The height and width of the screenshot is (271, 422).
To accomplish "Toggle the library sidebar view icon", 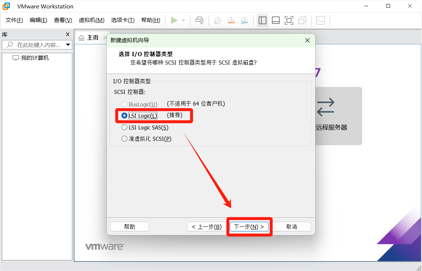I will click(262, 21).
